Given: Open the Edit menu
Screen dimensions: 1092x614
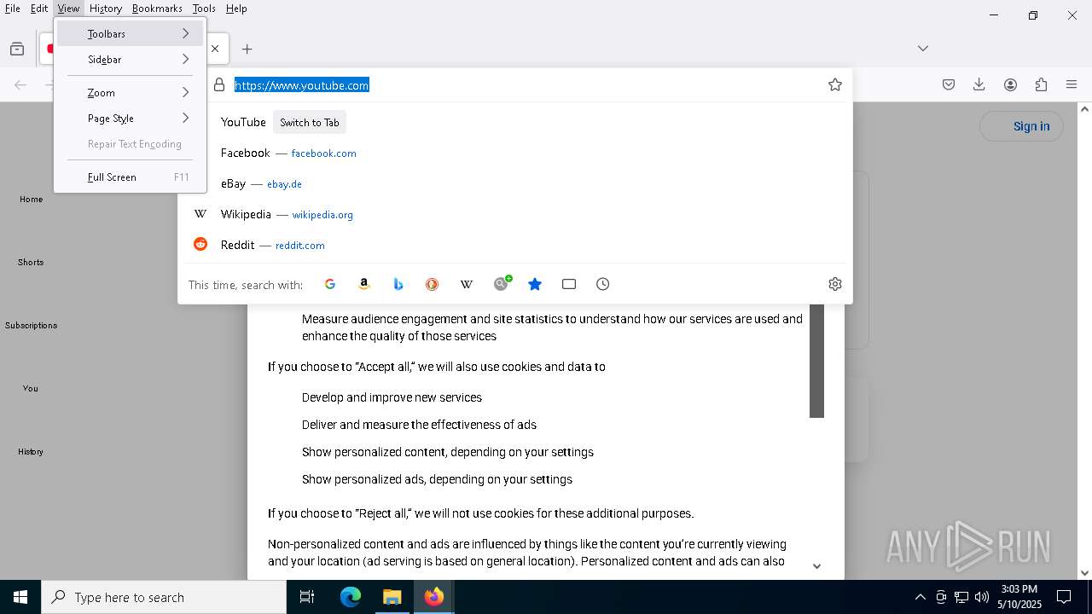Looking at the screenshot, I should [39, 9].
